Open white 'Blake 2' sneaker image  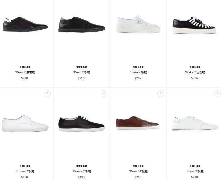point(138,24)
